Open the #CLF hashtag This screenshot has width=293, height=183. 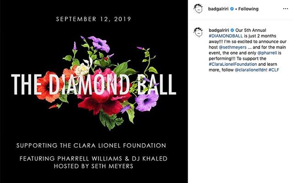[274, 70]
